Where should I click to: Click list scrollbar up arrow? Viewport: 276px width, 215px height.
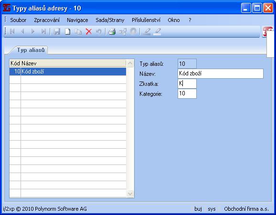tap(130, 63)
